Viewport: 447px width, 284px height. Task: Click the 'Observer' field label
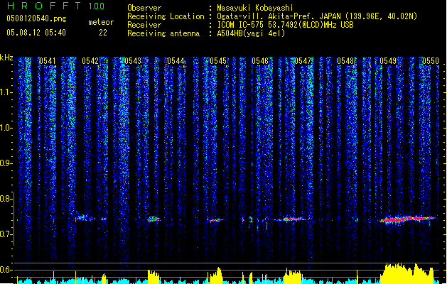pyautogui.click(x=144, y=8)
